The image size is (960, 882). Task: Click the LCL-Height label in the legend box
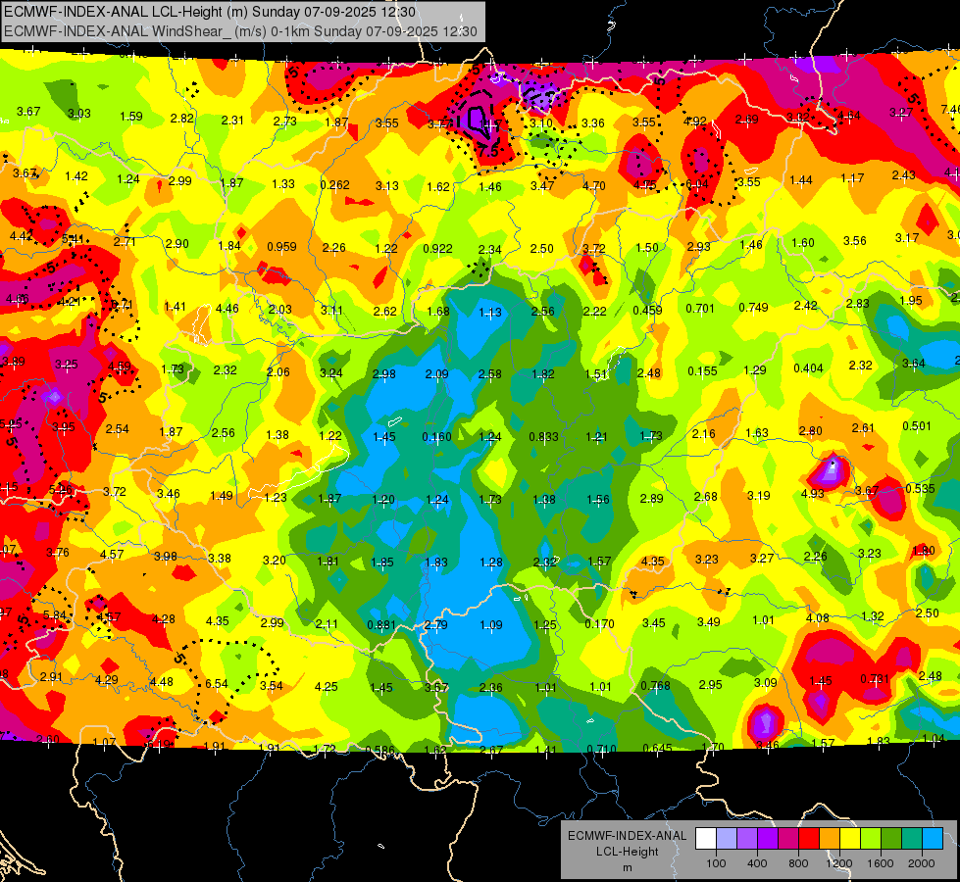[628, 852]
